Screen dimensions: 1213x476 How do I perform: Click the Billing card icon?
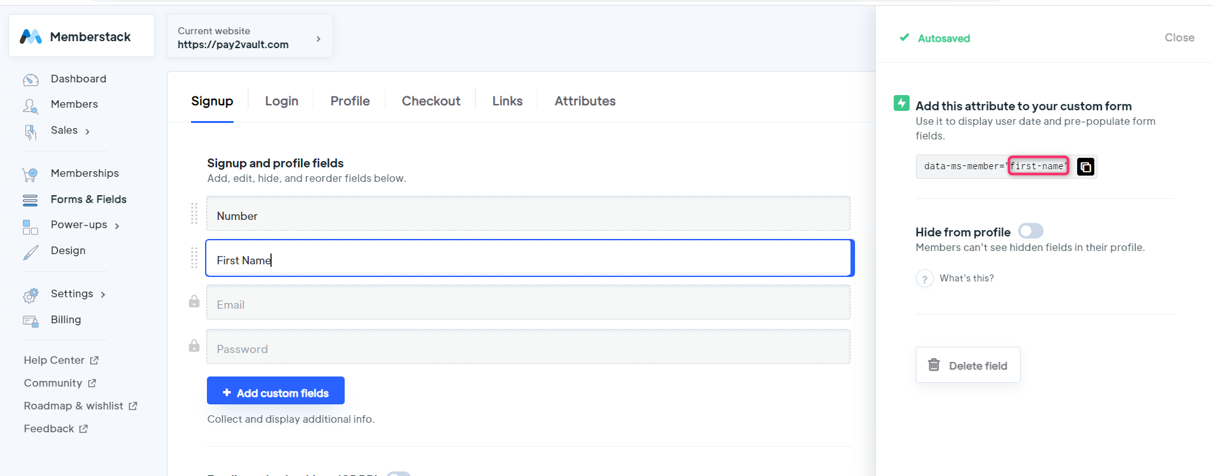30,321
